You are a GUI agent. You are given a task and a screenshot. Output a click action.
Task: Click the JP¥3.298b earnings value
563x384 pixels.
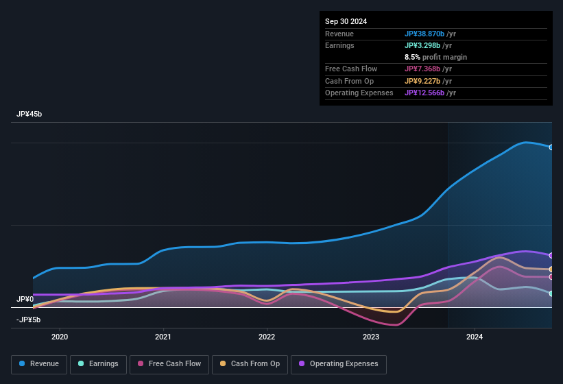tap(422, 45)
